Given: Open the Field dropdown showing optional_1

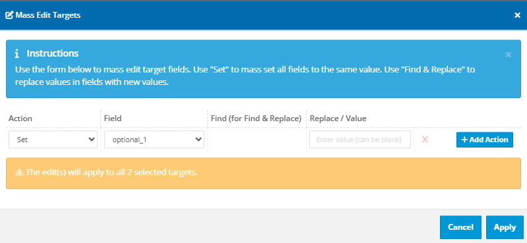Looking at the screenshot, I should [154, 140].
